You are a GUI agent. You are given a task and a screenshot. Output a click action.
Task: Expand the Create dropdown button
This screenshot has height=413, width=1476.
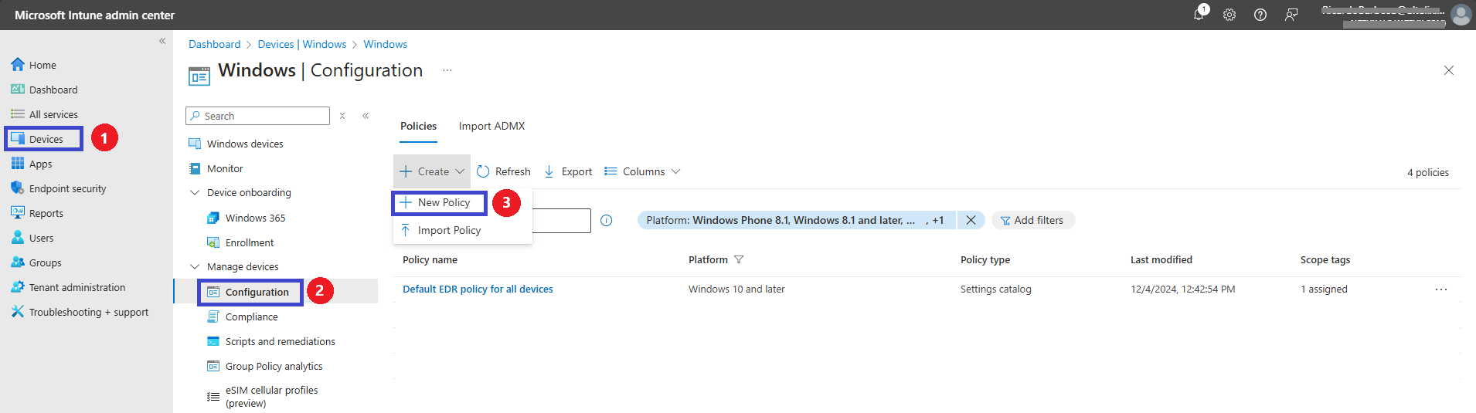click(x=432, y=171)
